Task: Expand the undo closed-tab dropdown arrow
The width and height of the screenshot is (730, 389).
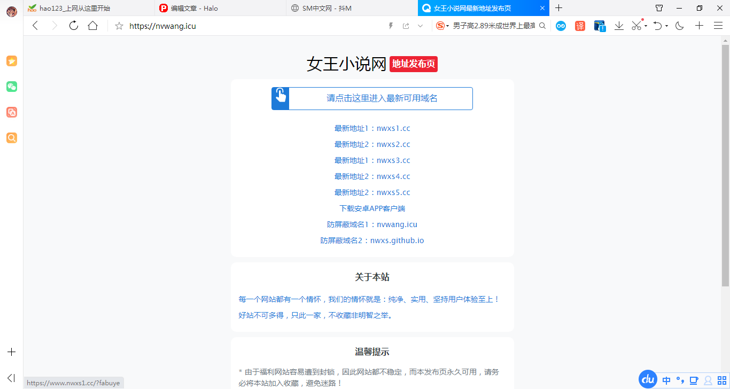Action: tap(667, 26)
